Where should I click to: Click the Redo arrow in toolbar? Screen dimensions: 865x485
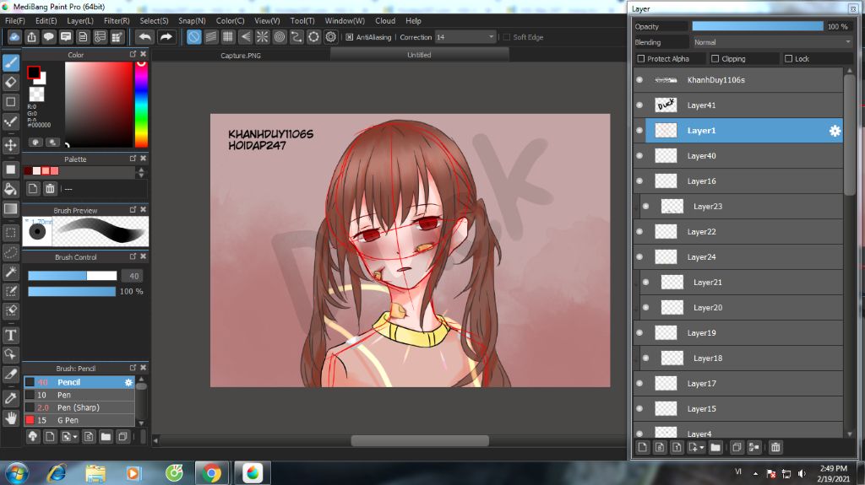[166, 37]
